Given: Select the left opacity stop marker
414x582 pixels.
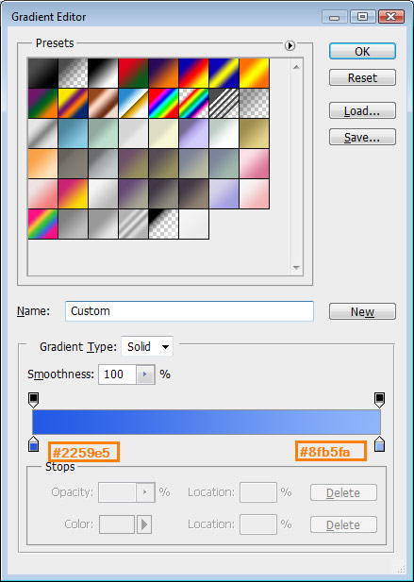Looking at the screenshot, I should (33, 400).
